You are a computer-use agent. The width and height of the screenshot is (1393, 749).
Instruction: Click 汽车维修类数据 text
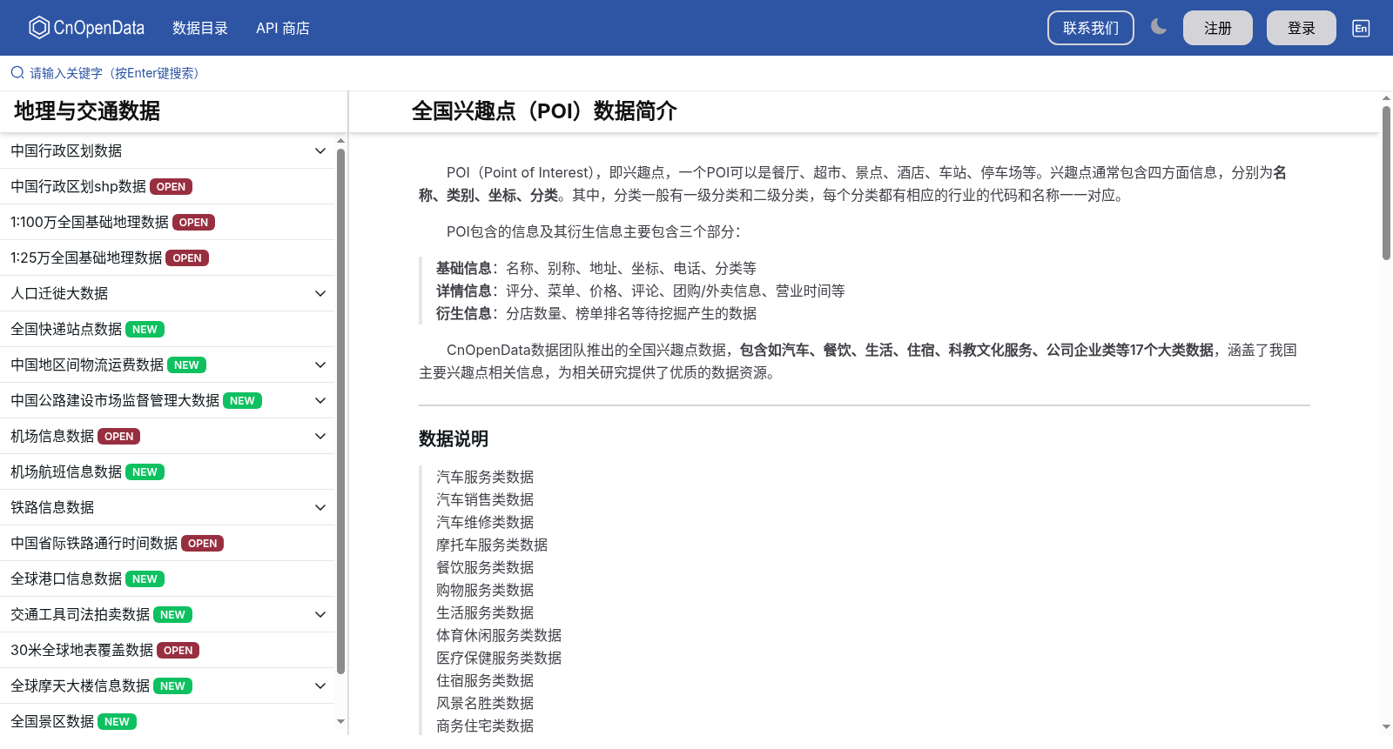(485, 522)
